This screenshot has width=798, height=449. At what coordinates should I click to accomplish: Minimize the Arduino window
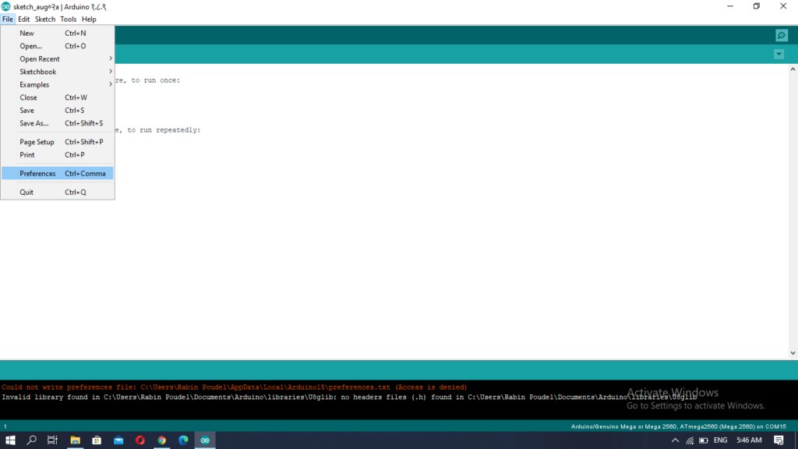(730, 6)
